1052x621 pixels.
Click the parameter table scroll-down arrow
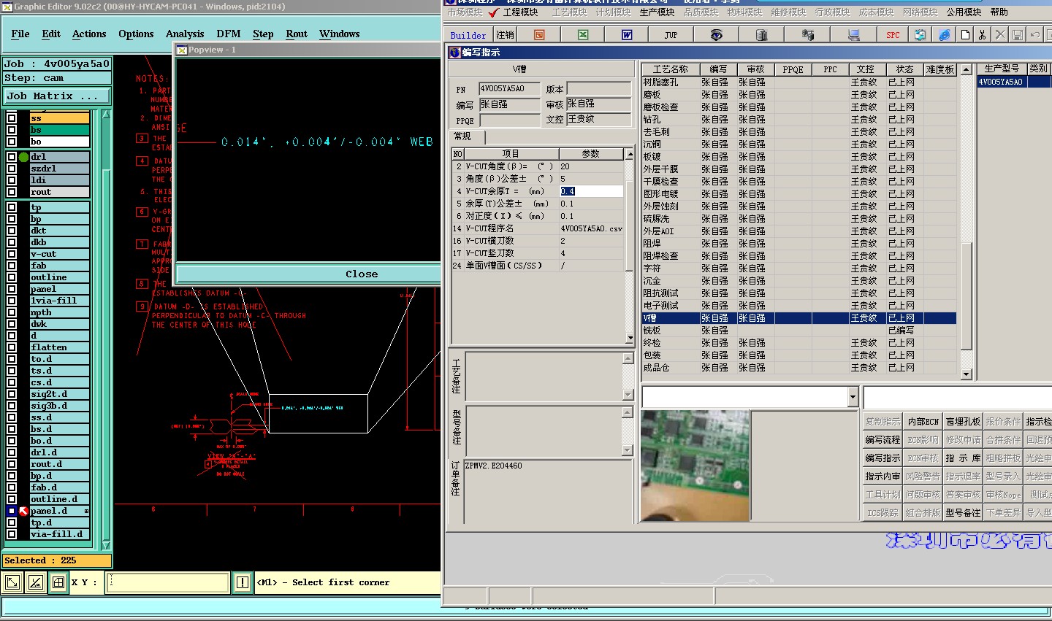pos(630,339)
